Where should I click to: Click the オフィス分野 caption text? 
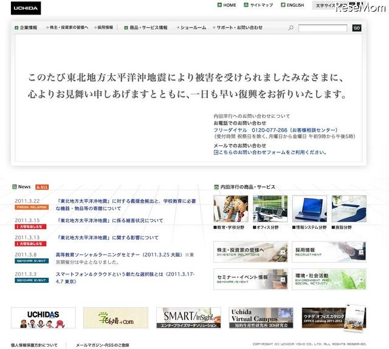click(x=266, y=228)
